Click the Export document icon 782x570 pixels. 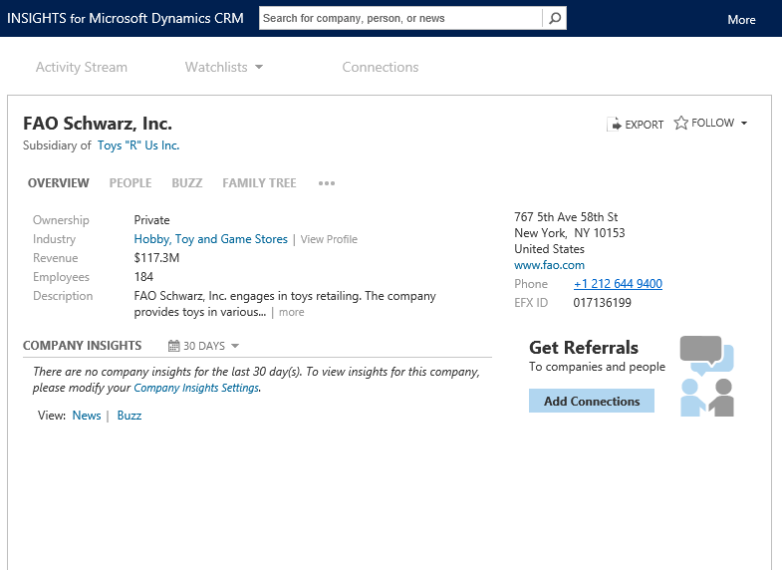614,124
